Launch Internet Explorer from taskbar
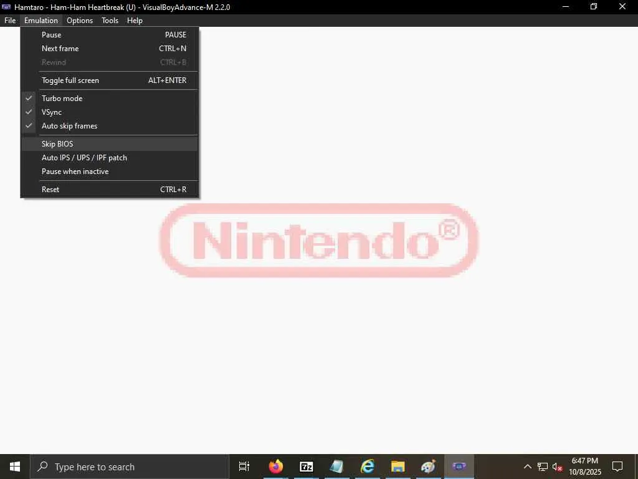This screenshot has height=479, width=638. point(368,467)
